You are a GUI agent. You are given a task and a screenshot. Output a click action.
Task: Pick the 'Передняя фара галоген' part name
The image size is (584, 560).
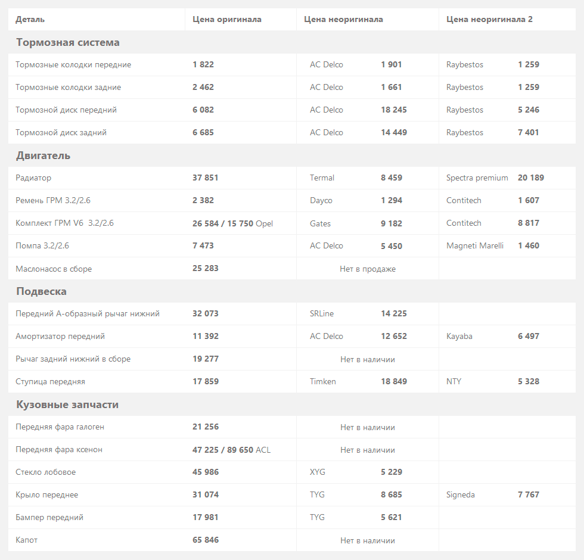tap(60, 427)
